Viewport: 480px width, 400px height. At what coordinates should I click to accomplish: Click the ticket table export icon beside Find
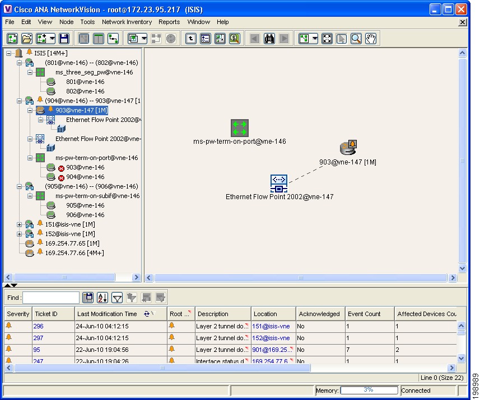click(88, 298)
